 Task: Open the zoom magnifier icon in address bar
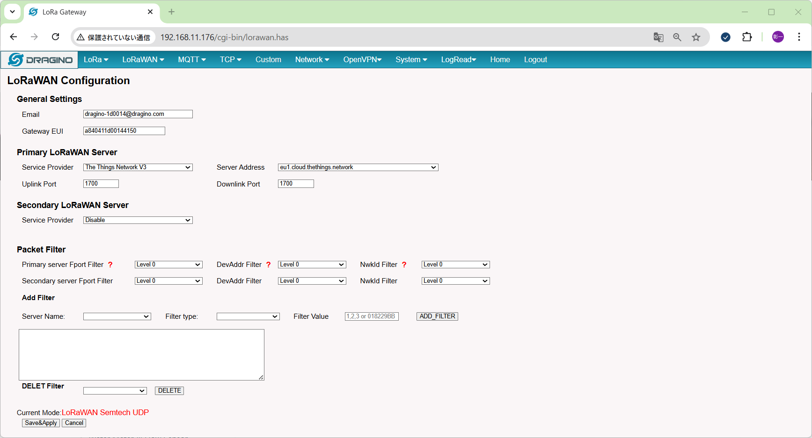[x=677, y=37]
